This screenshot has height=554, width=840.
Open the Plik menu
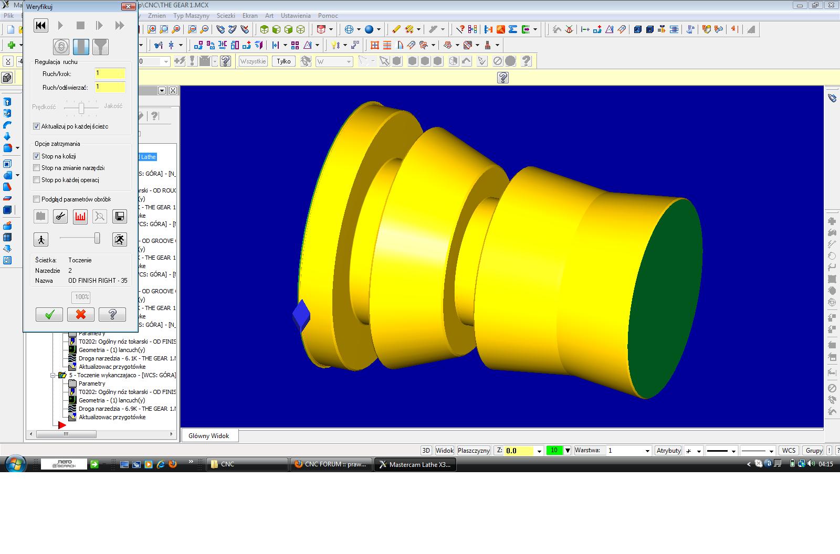click(x=8, y=16)
